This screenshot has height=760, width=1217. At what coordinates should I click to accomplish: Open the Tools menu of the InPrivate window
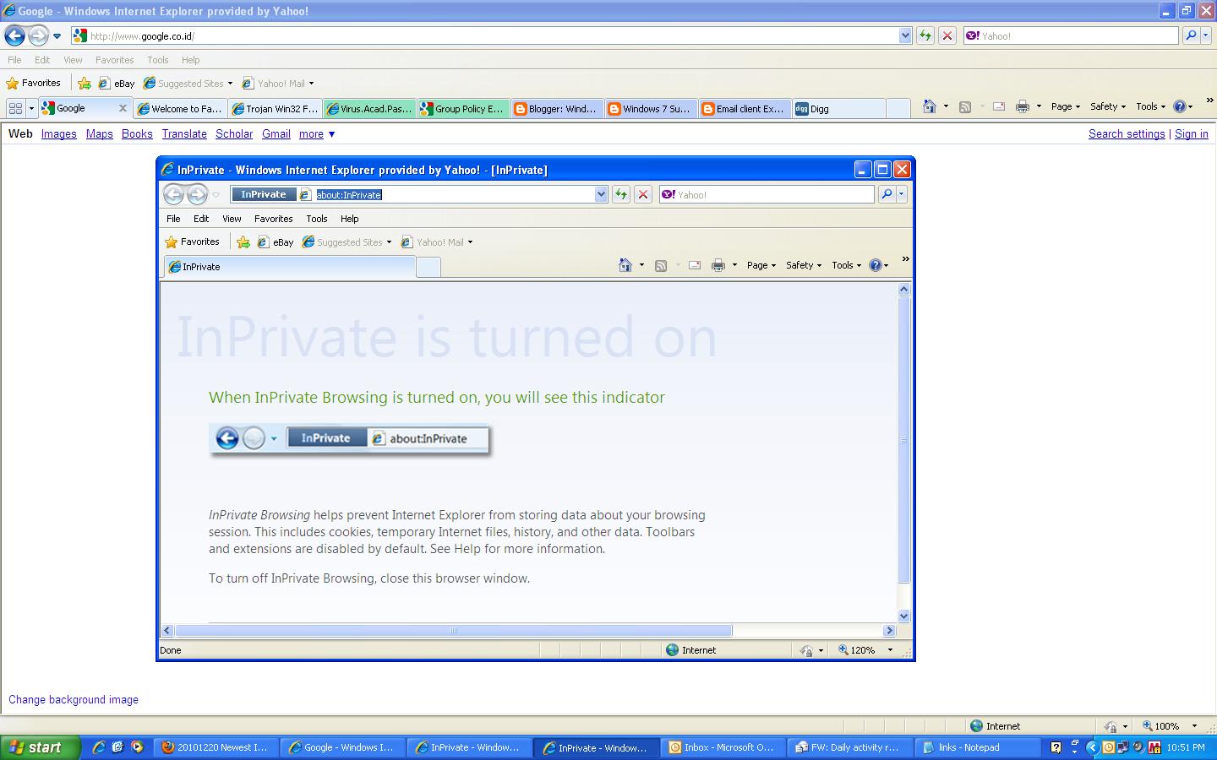(844, 264)
